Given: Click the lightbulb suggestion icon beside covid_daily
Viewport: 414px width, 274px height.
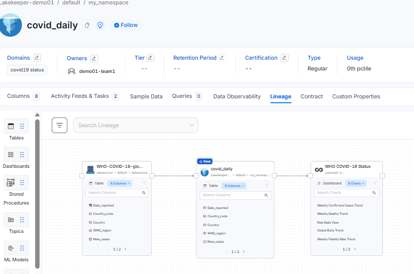Looking at the screenshot, I should [x=100, y=25].
